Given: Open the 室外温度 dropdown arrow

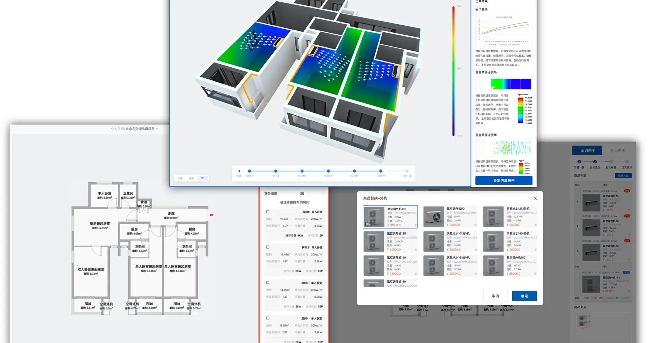Looking at the screenshot, I should point(322,194).
